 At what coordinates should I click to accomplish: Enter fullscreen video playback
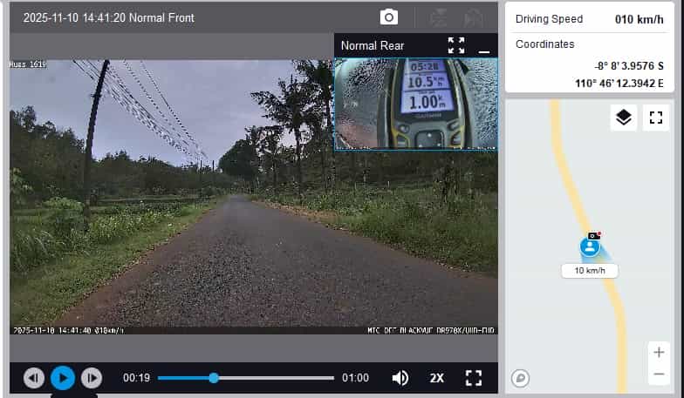(474, 378)
